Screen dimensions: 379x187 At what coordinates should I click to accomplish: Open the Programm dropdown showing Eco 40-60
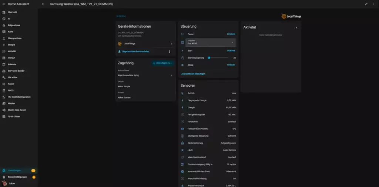click(211, 42)
